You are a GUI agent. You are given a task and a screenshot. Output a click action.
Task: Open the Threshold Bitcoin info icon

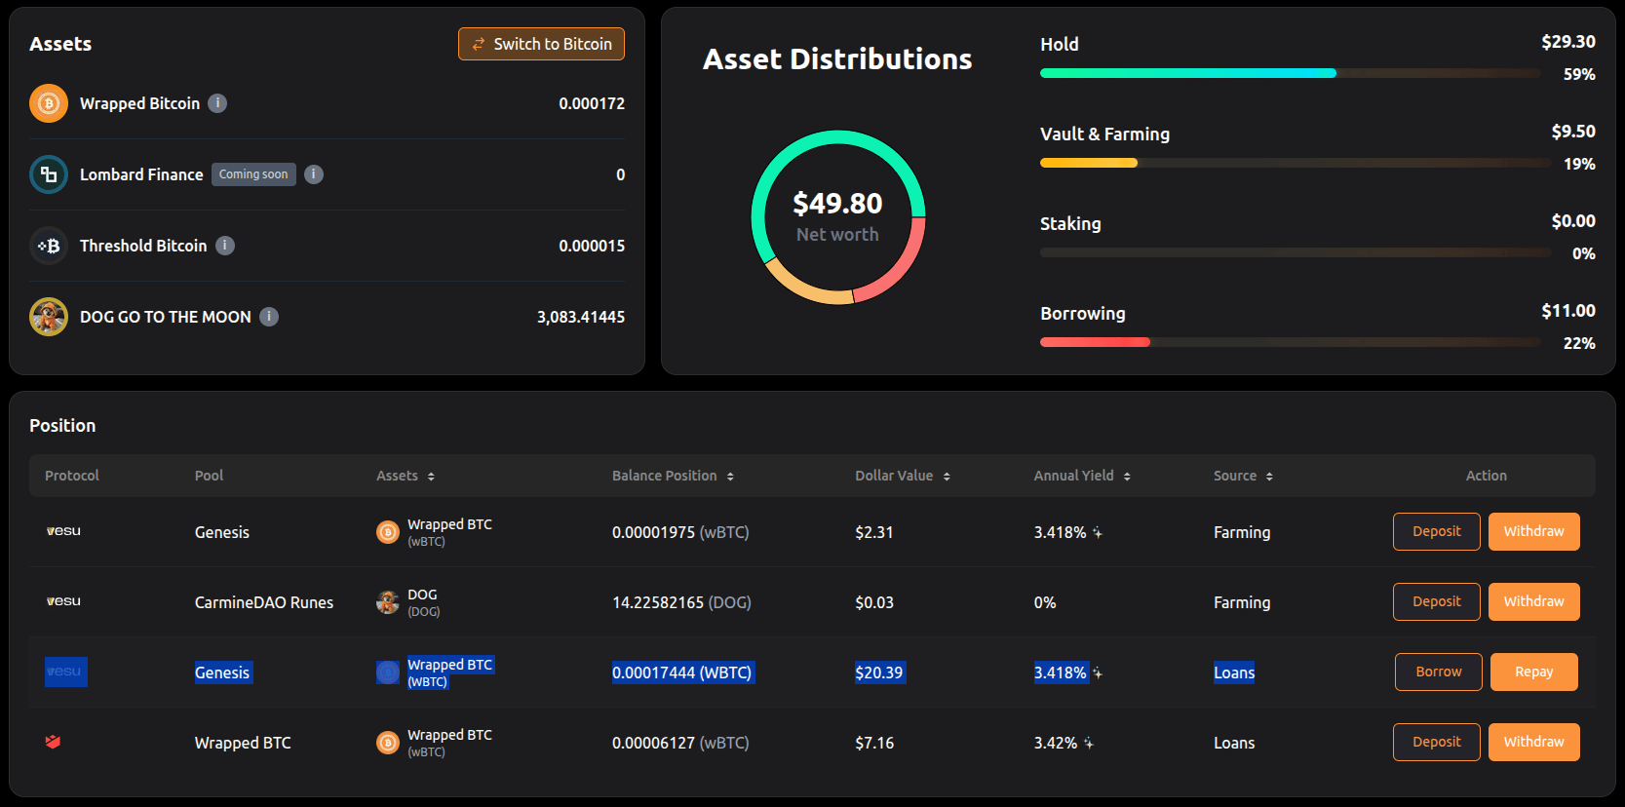tap(225, 246)
